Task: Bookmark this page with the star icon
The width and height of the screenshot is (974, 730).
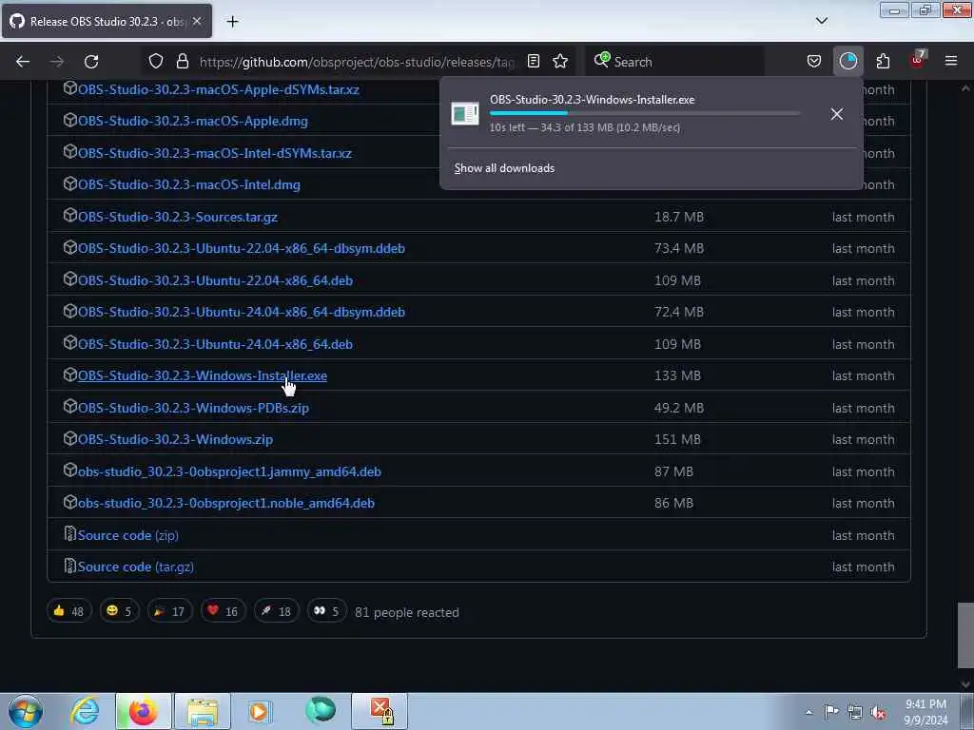Action: (x=560, y=61)
